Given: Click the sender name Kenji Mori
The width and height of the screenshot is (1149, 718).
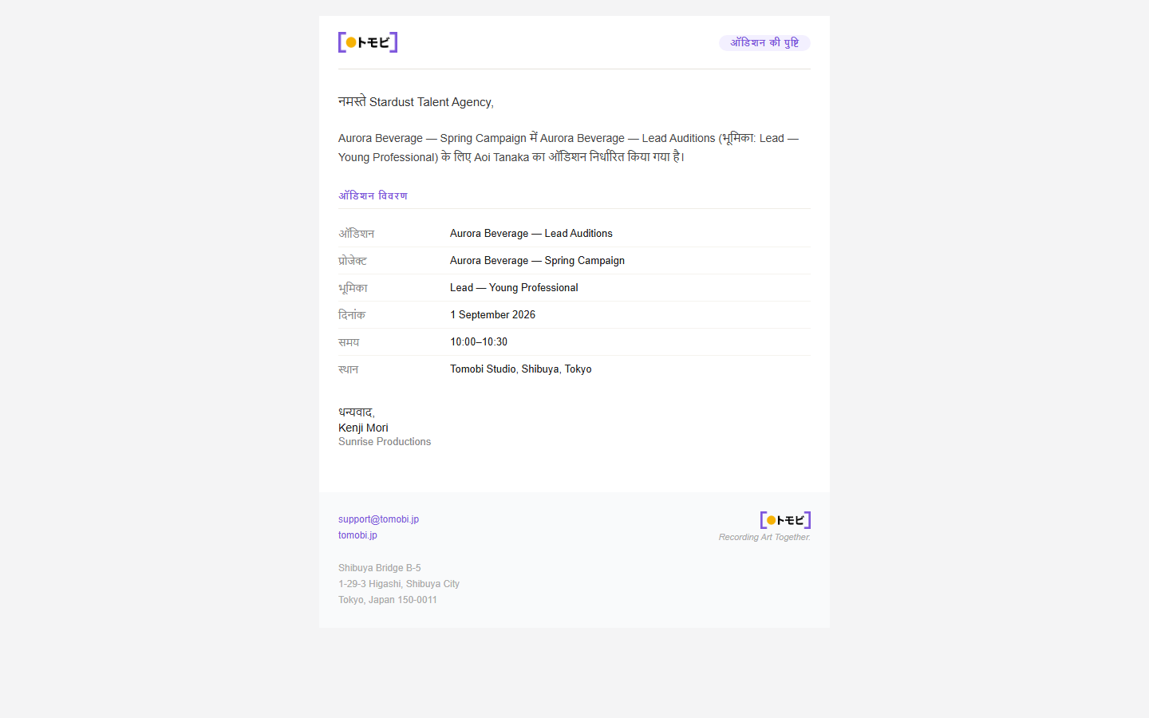Looking at the screenshot, I should point(363,428).
